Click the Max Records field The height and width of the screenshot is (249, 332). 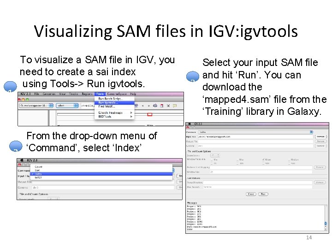257,187
